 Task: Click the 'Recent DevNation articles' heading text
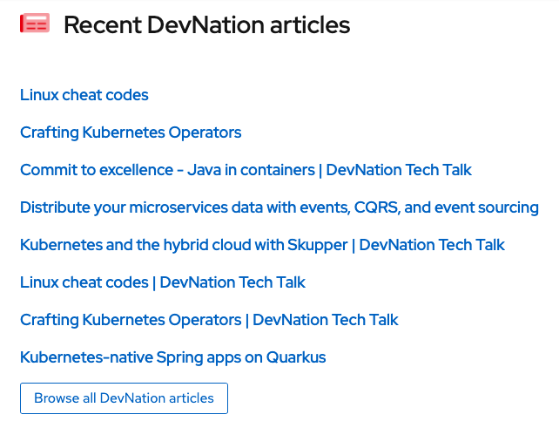(x=206, y=25)
